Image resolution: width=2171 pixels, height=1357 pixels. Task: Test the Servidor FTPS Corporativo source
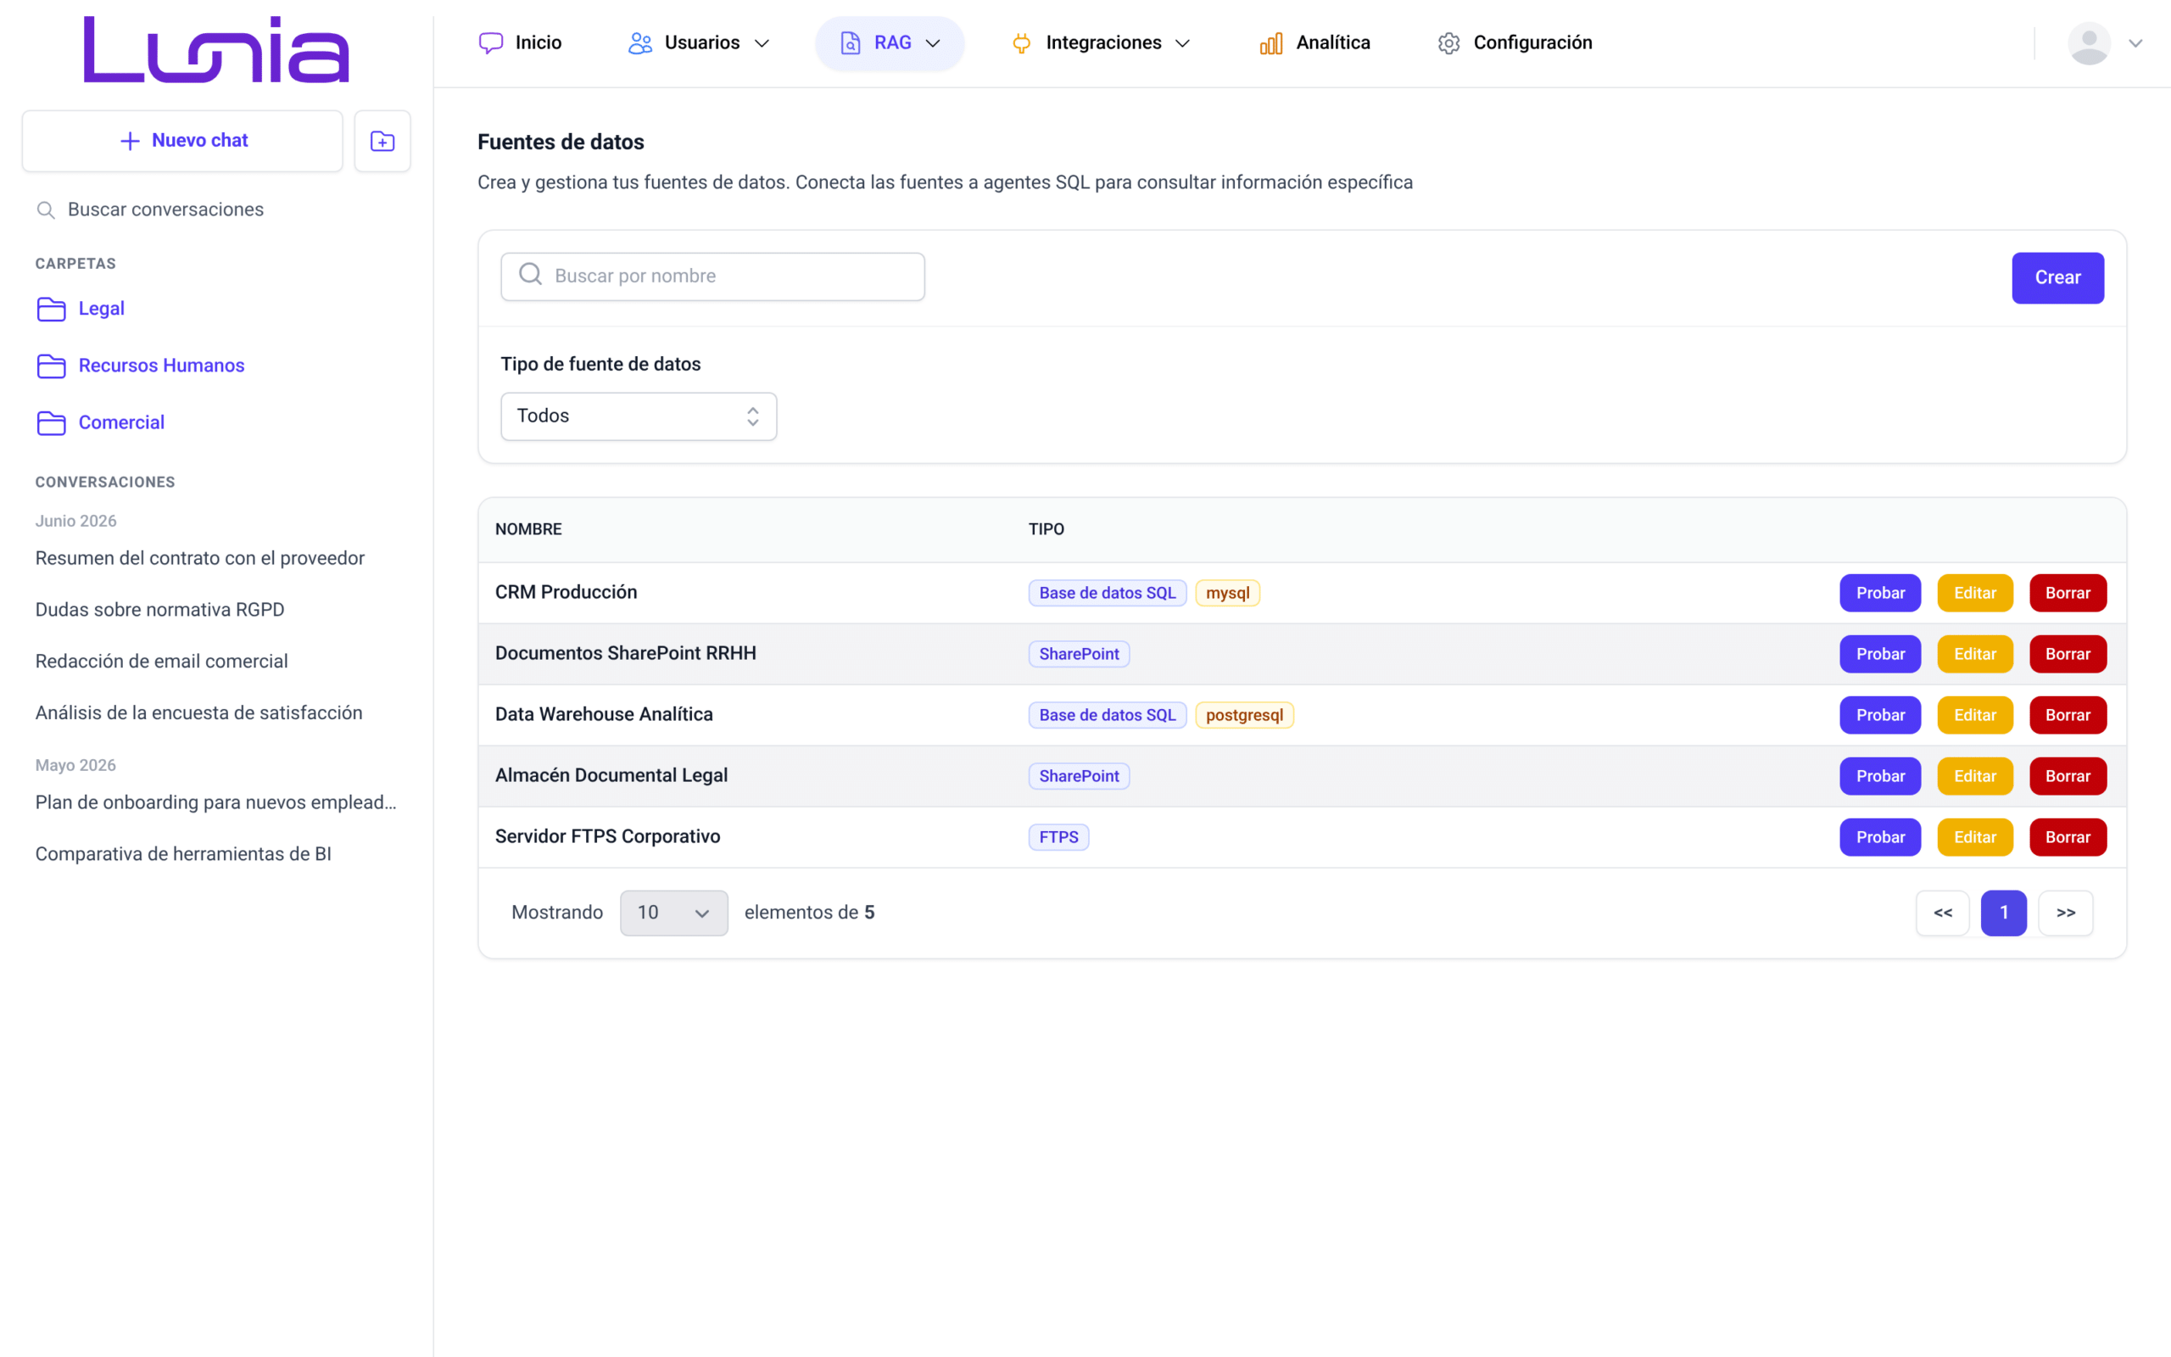(1879, 837)
